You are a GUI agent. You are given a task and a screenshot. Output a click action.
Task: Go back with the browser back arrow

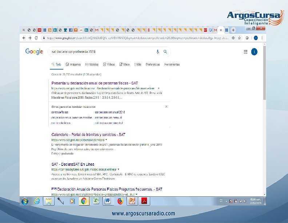[x=24, y=38]
